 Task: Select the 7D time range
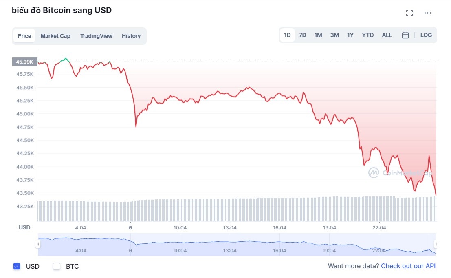coord(302,35)
